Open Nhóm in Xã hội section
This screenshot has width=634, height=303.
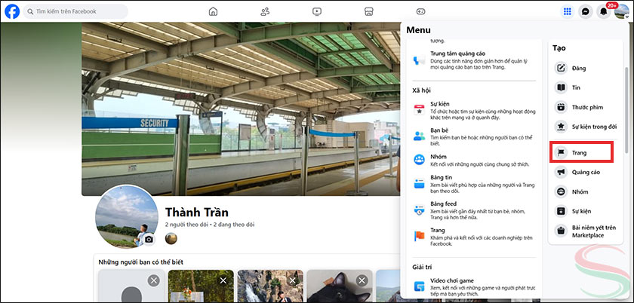[x=474, y=160]
